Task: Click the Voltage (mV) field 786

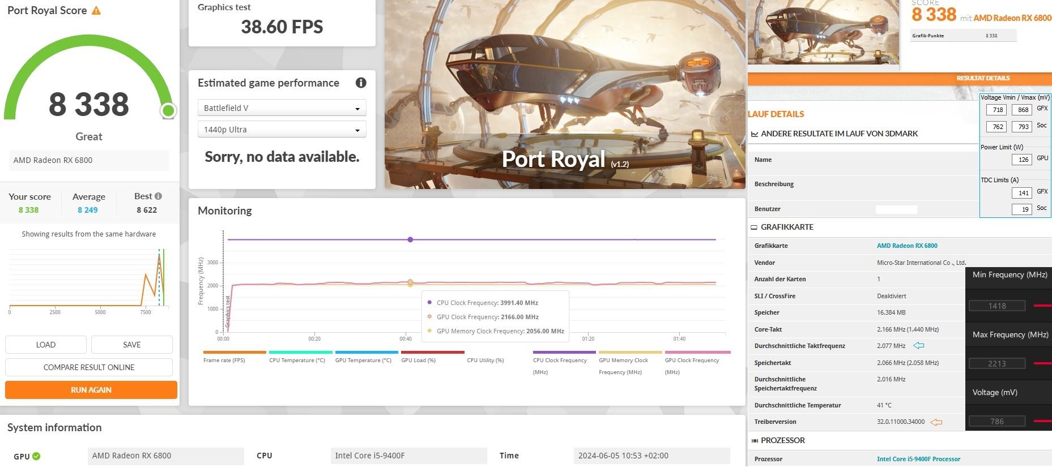Action: point(997,422)
